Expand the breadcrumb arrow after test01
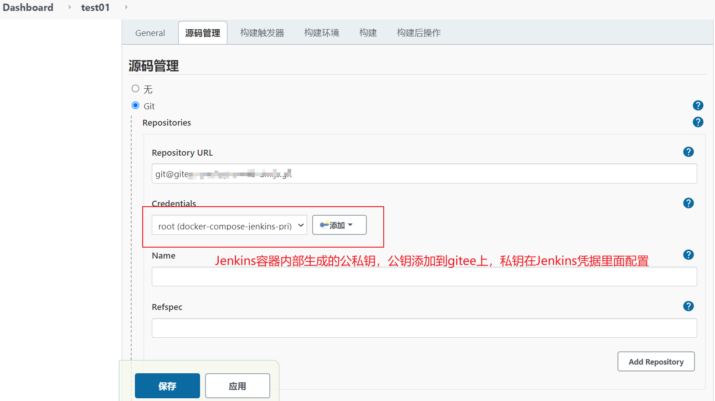Screen dimensions: 715x401 pyautogui.click(x=126, y=7)
